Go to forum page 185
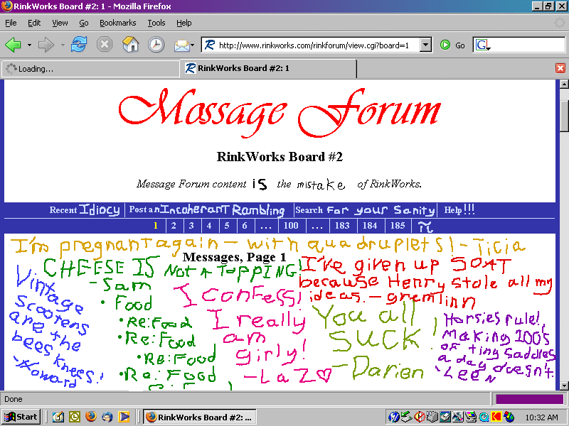Screen dimensions: 569x426 click(398, 226)
